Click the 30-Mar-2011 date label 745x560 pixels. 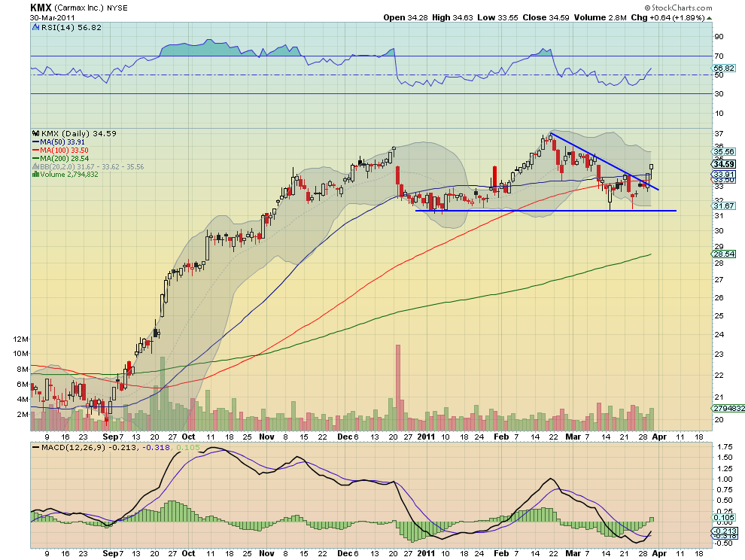[x=51, y=17]
